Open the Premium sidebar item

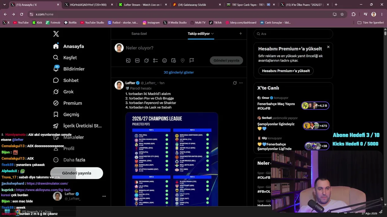click(67, 103)
